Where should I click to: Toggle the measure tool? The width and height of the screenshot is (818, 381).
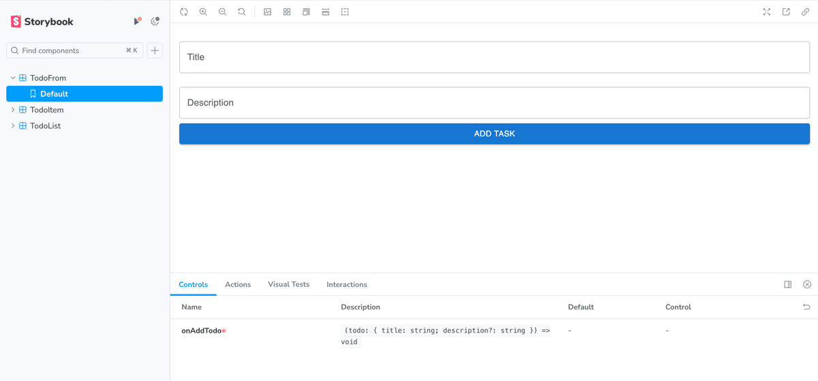[326, 12]
